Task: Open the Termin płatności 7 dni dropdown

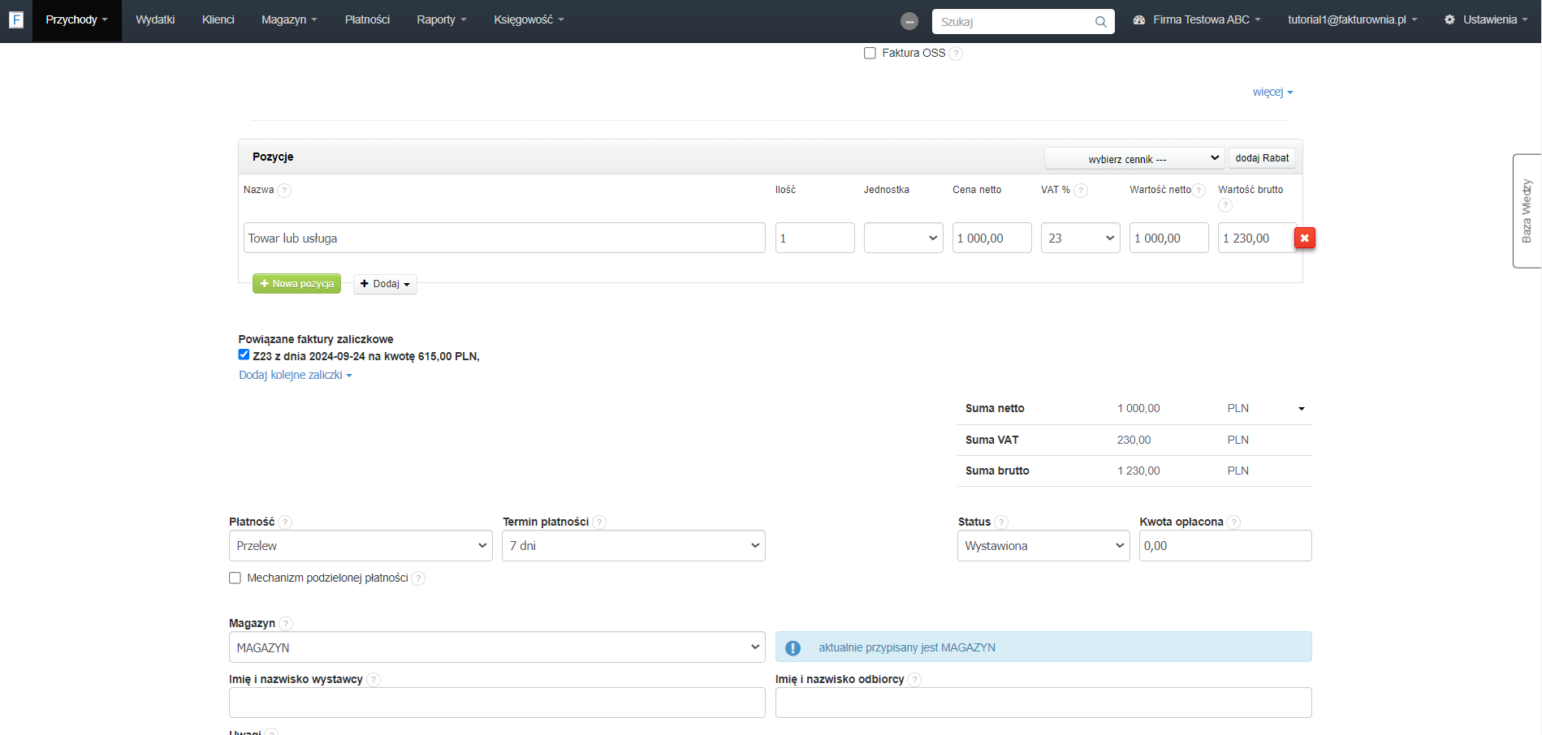Action: (633, 546)
